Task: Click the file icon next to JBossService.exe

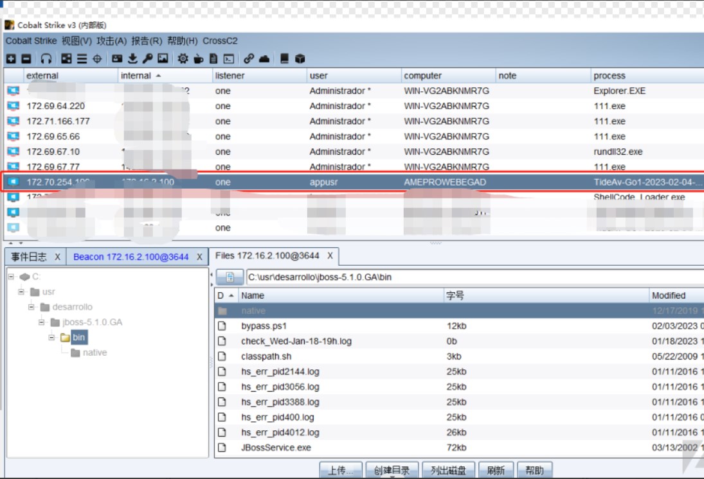Action: coord(222,448)
